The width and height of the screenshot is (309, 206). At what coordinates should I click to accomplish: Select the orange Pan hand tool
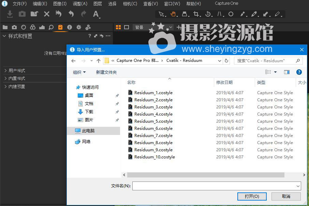(173, 14)
